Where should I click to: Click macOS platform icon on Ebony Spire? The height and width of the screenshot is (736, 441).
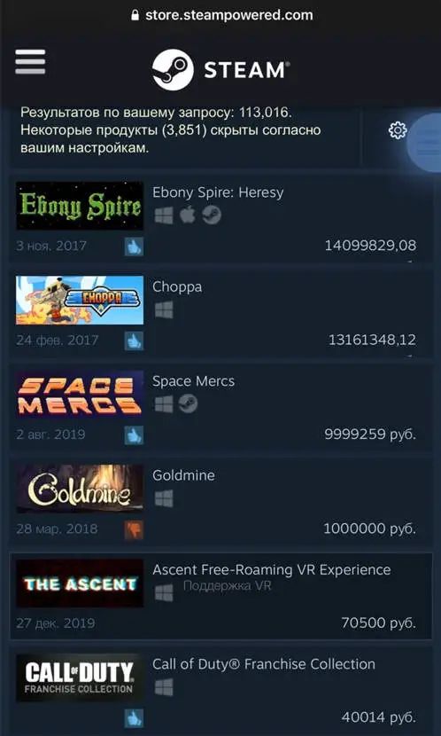click(188, 215)
